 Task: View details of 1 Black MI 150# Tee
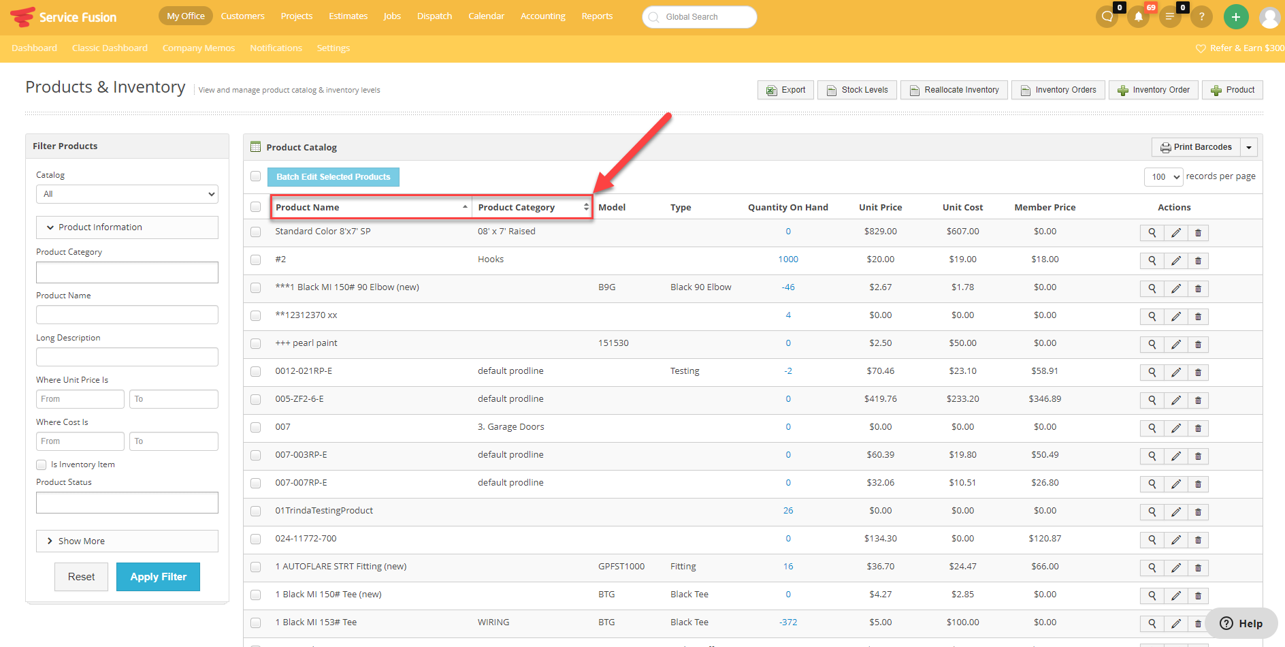click(1152, 596)
